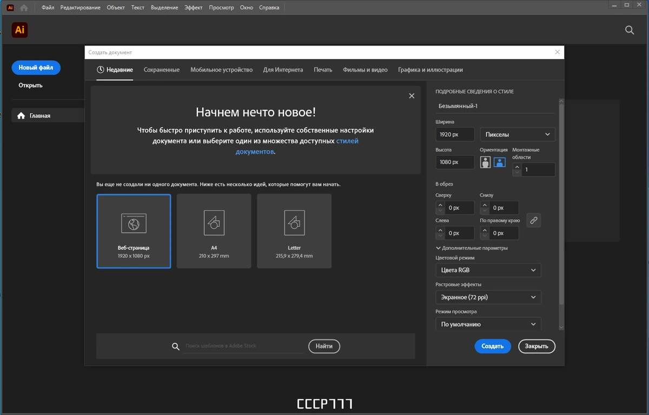649x415 pixels.
Task: Click the house icon next to Главная
Action: (x=21, y=116)
